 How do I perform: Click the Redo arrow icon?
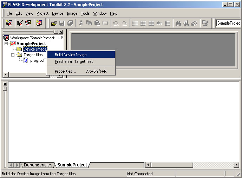[x=124, y=23]
